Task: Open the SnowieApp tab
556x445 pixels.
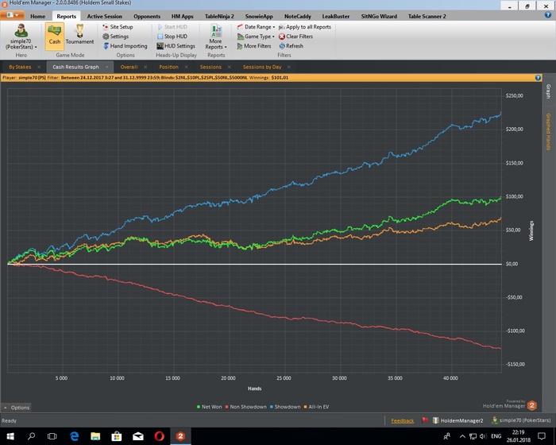Action: click(259, 16)
